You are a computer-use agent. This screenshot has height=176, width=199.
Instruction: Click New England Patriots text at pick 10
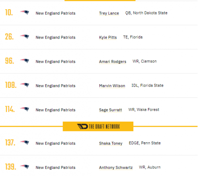[x=55, y=13]
